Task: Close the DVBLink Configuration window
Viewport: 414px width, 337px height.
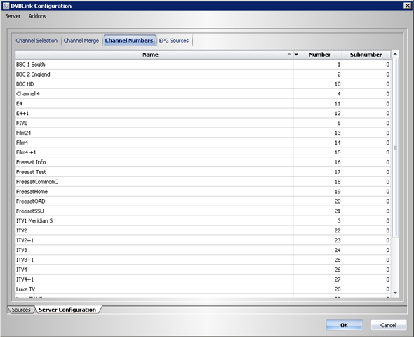Action: pos(408,6)
